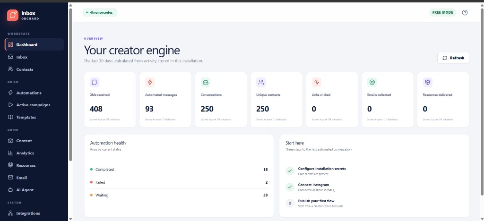This screenshot has height=221, width=484.
Task: Click the Inbox Orchard logo icon
Action: pos(13,15)
